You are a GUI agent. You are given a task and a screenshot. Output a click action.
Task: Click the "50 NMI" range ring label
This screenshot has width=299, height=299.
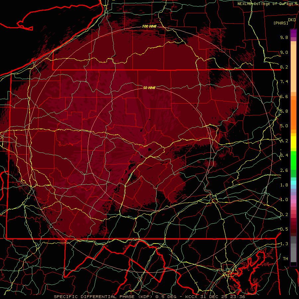pyautogui.click(x=149, y=88)
